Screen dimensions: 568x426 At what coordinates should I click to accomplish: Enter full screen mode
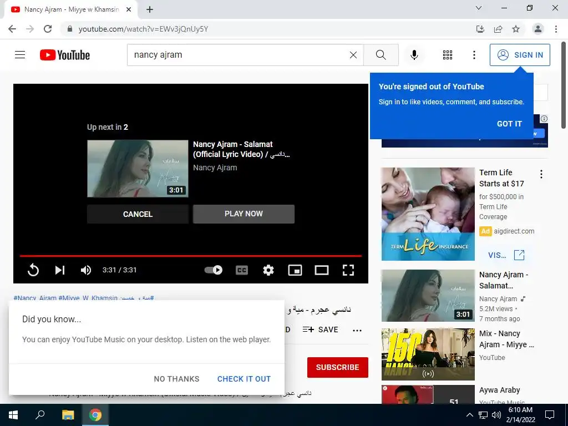[348, 270]
